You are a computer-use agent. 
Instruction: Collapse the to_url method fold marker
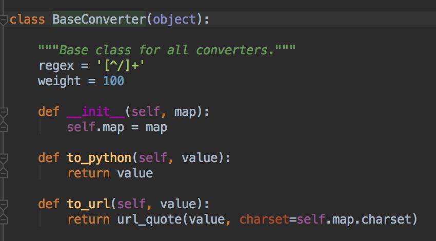(x=4, y=205)
